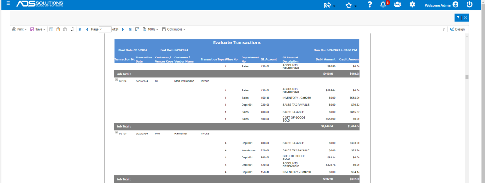Click customer name Mark Williamson
This screenshot has height=183, width=485.
point(184,81)
